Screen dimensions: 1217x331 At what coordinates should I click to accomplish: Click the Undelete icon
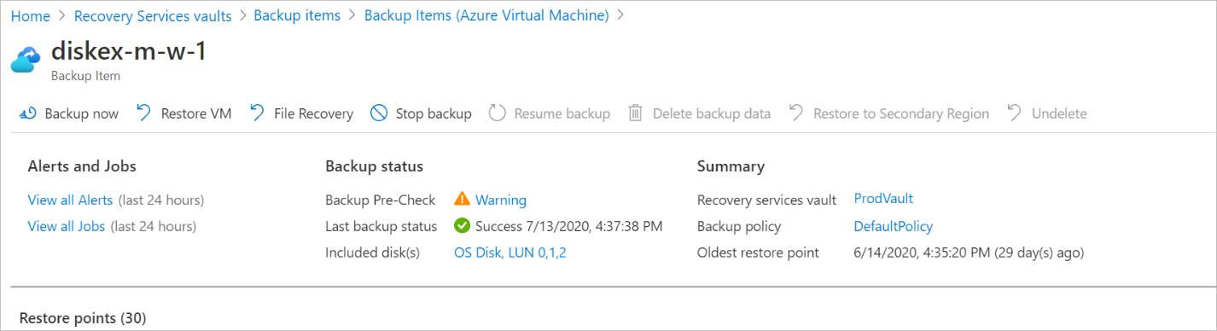click(1014, 113)
